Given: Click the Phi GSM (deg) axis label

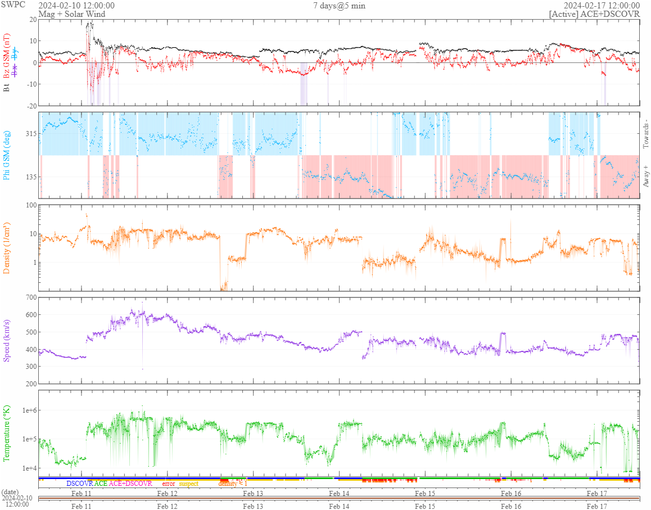Looking at the screenshot, I should [x=7, y=155].
